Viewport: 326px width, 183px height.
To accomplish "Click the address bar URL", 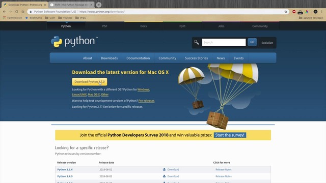I will (x=102, y=12).
